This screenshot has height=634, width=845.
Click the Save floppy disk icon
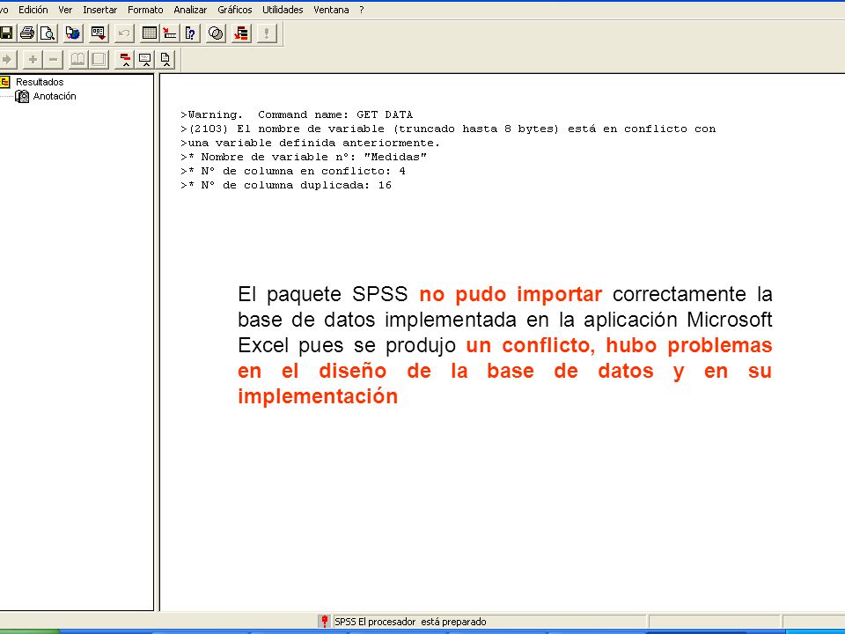point(6,33)
